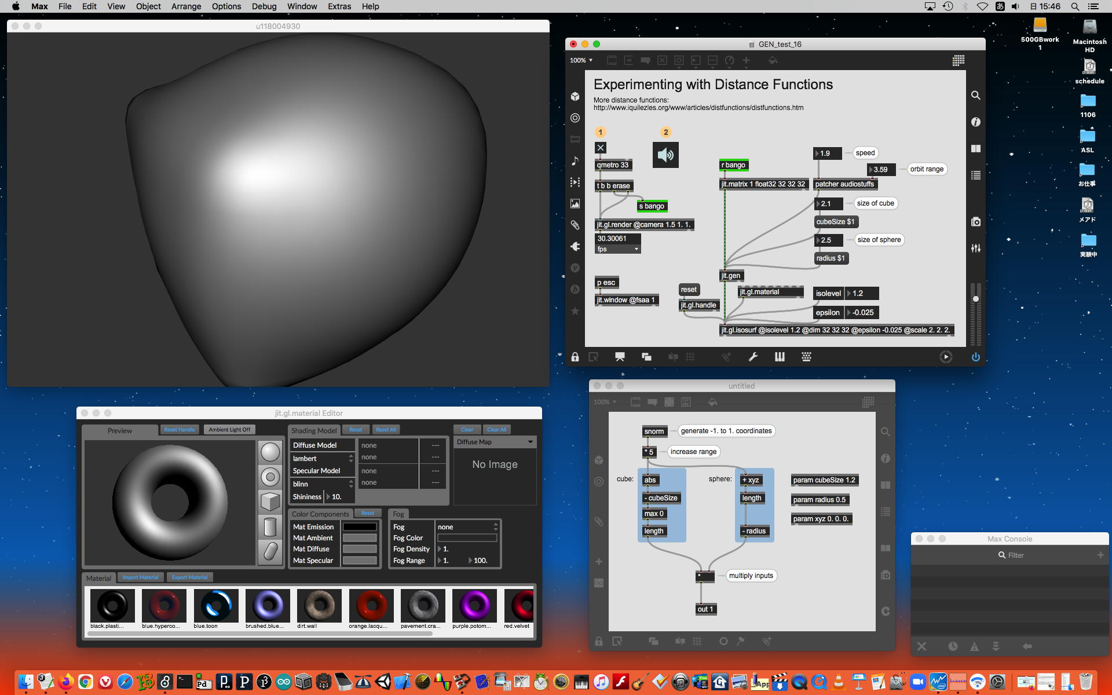Toggle Ambient Light Off button

pyautogui.click(x=229, y=430)
